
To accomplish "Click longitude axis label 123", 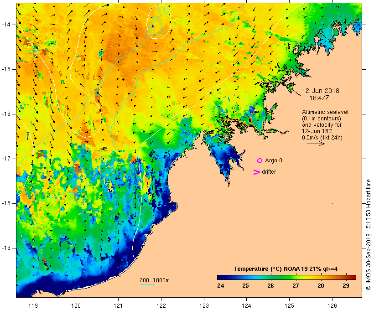I will pyautogui.click(x=204, y=305).
